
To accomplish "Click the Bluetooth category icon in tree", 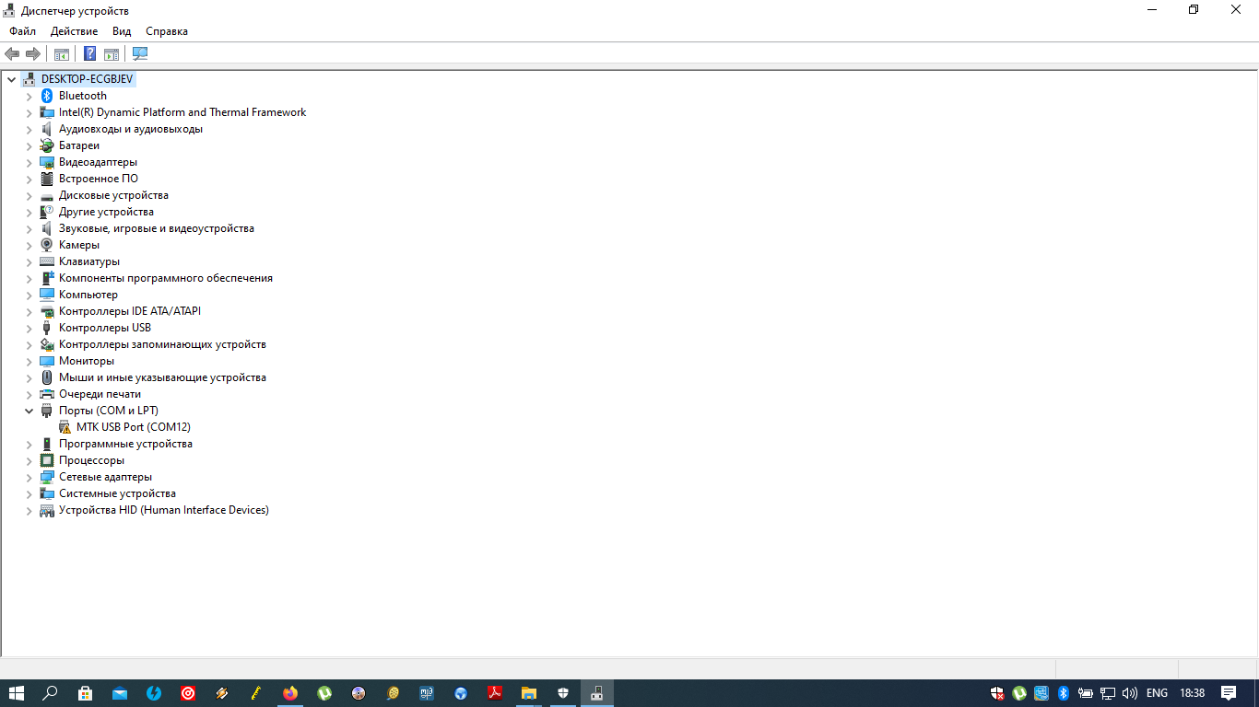I will (47, 96).
